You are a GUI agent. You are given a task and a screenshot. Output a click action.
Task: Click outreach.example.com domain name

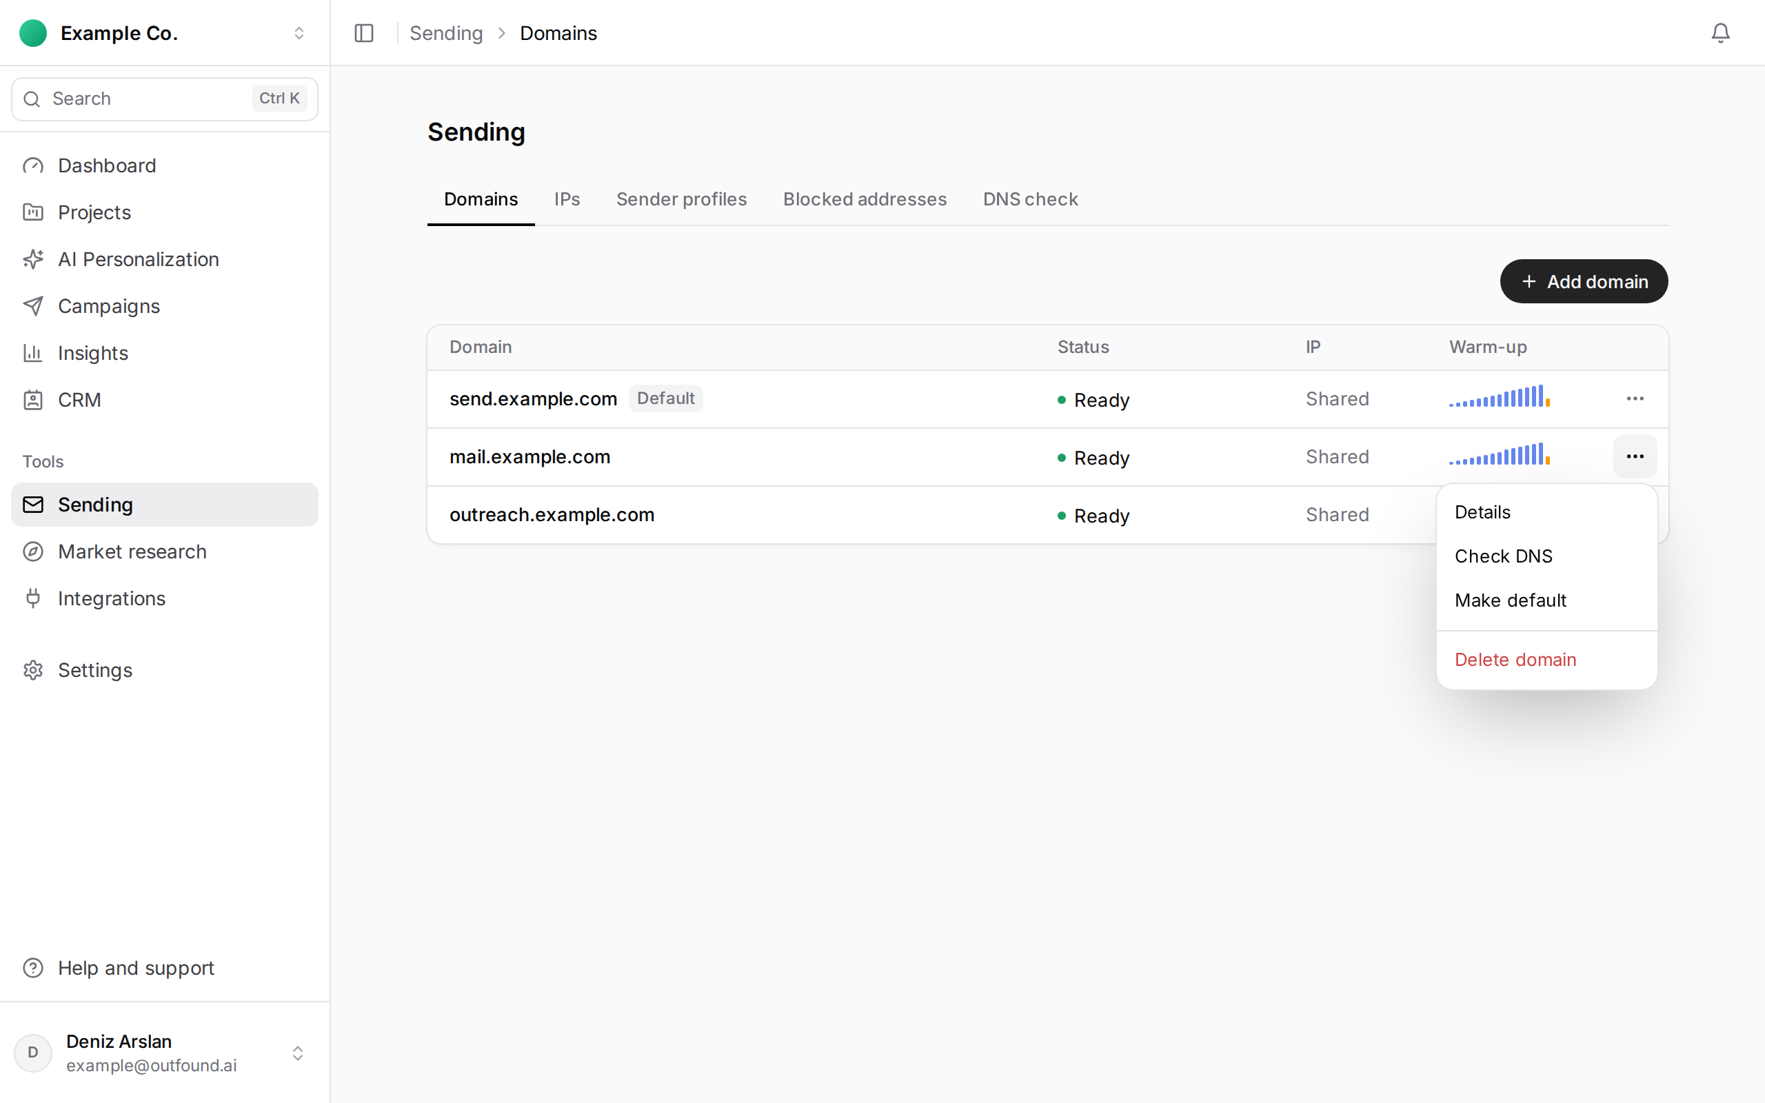[x=552, y=514]
